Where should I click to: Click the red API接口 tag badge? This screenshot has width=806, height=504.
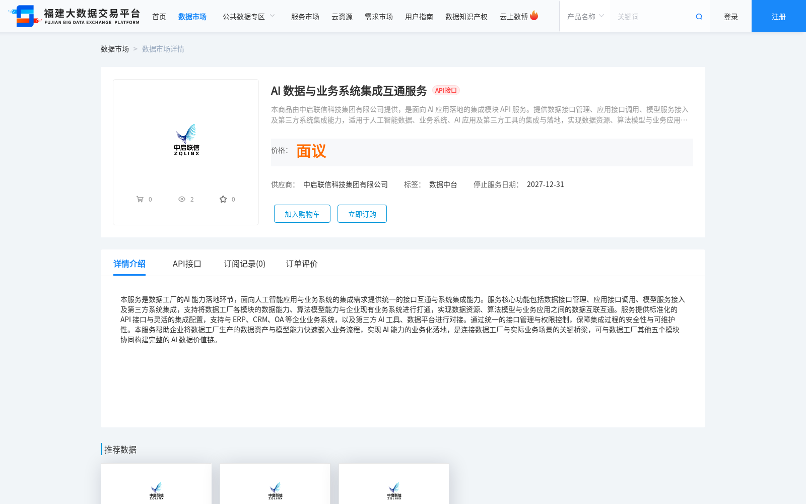point(446,90)
